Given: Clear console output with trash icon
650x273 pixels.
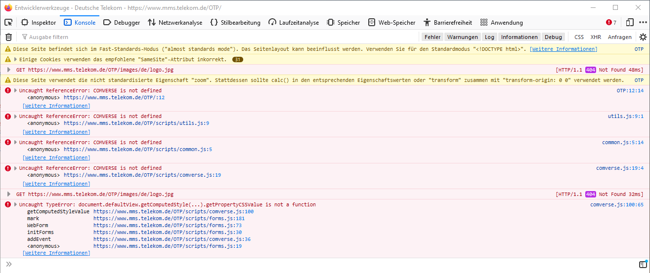Looking at the screenshot, I should click(x=8, y=37).
